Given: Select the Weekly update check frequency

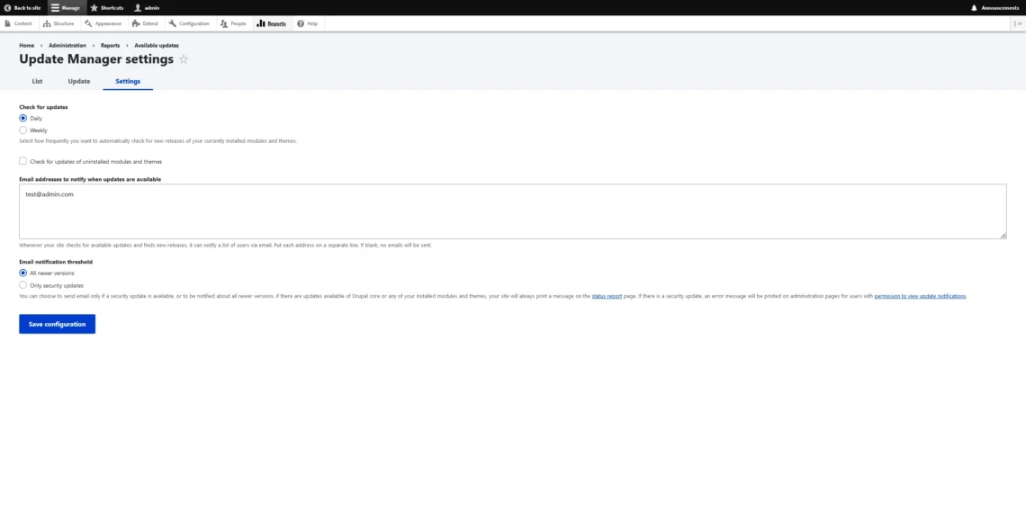Looking at the screenshot, I should 22,130.
